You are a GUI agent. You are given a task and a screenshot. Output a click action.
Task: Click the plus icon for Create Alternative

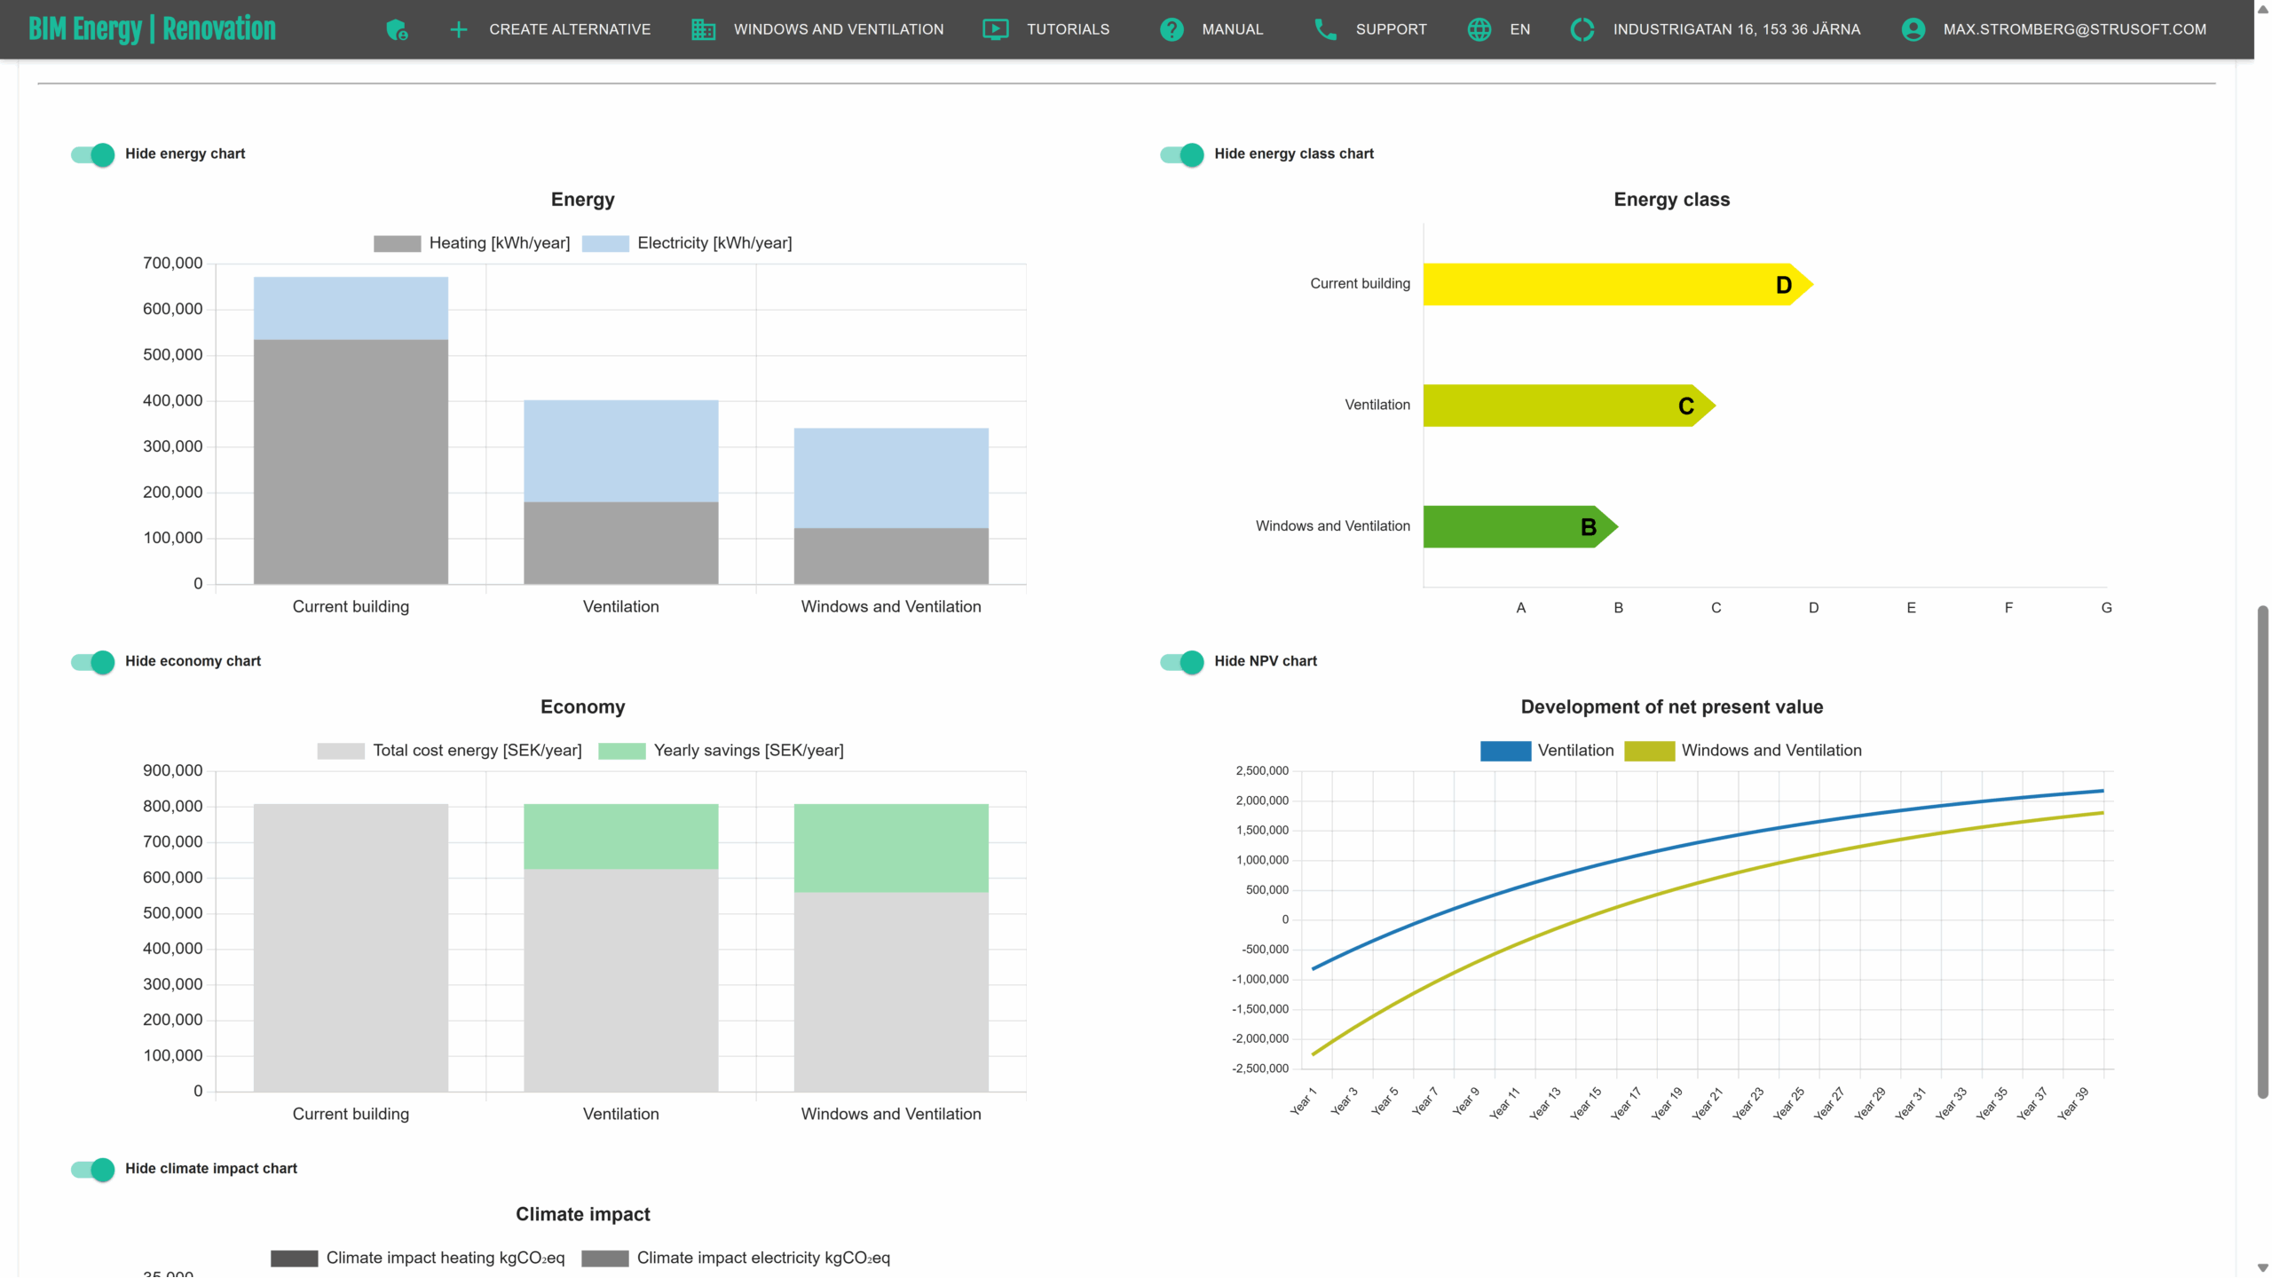coord(458,29)
